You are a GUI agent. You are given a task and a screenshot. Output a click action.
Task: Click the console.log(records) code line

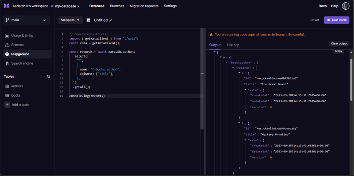[x=87, y=96]
